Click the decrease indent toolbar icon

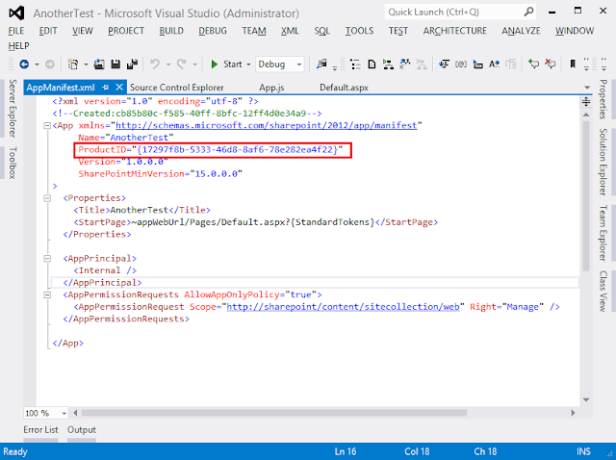pyautogui.click(x=445, y=64)
